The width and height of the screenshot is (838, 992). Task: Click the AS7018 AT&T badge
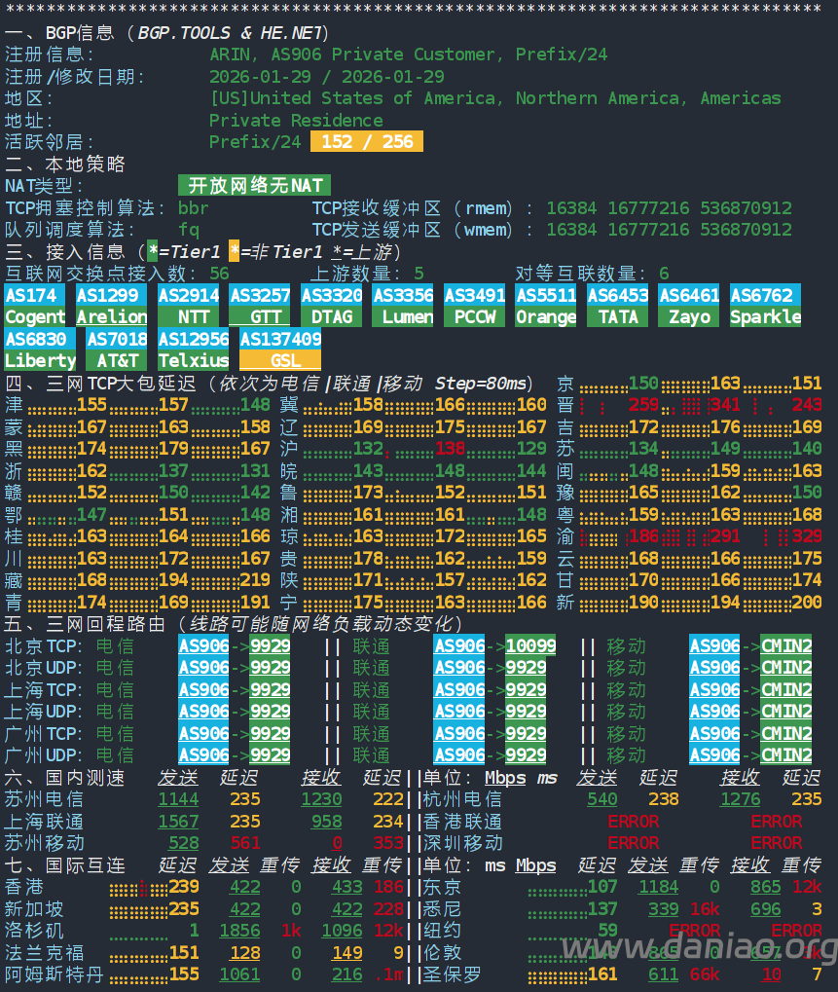(117, 349)
